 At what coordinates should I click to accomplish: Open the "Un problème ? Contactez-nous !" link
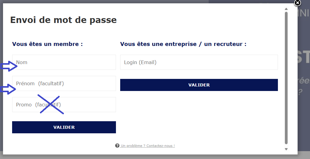tap(147, 146)
